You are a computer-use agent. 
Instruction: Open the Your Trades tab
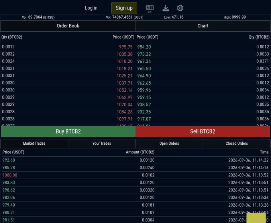[x=102, y=143]
